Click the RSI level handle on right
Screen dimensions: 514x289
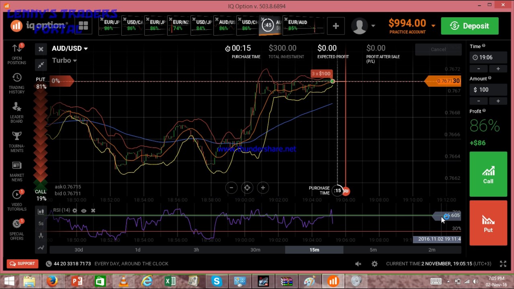coord(447,216)
